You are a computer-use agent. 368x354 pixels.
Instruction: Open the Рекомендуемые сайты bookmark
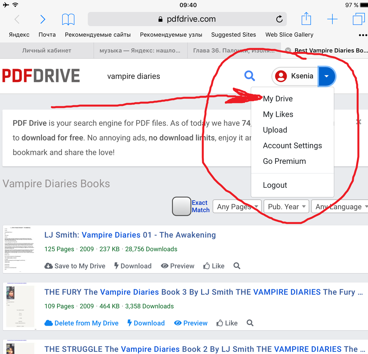[x=98, y=35]
